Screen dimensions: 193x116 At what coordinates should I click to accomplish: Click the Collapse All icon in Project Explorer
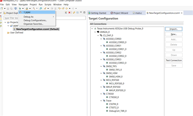[x=78, y=13]
